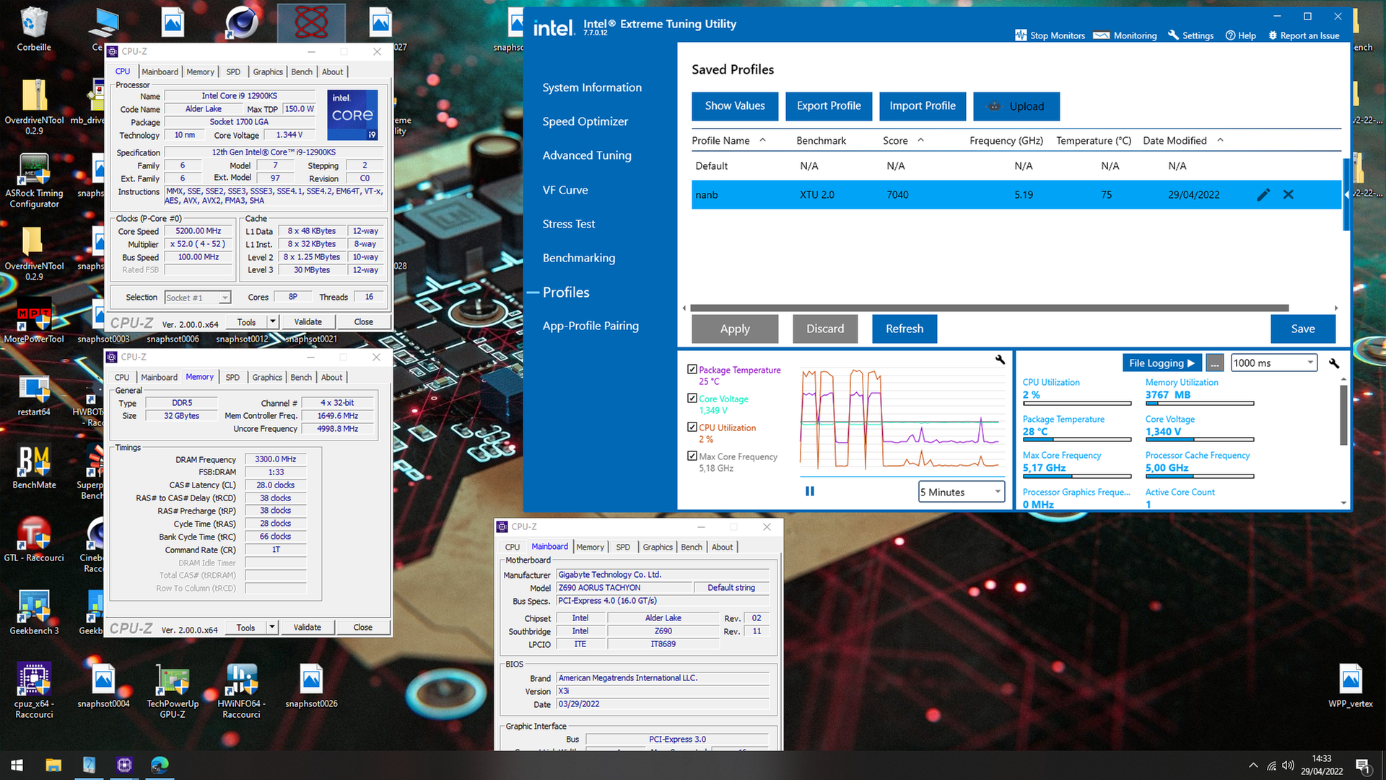Open graph settings wrench above the chart
1386x780 pixels.
pyautogui.click(x=1000, y=359)
